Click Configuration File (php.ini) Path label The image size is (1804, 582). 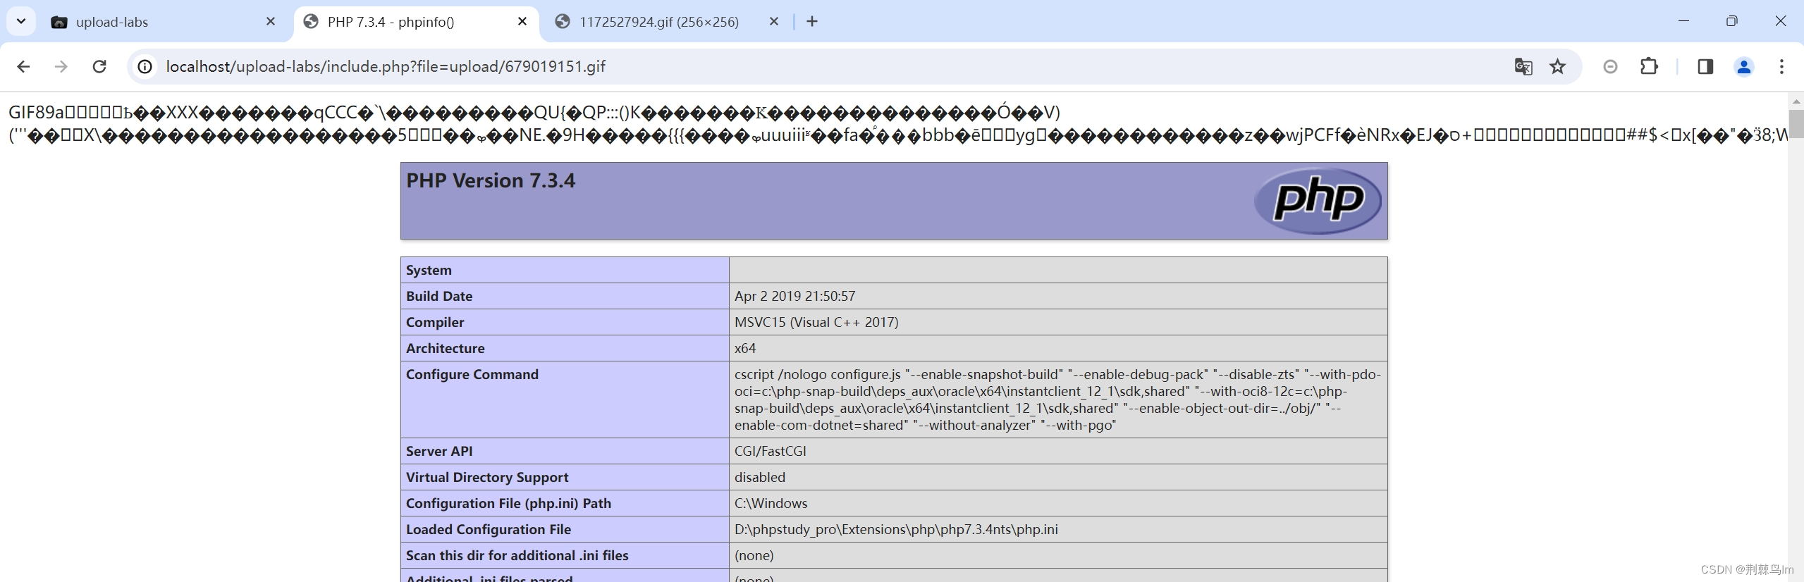click(508, 503)
